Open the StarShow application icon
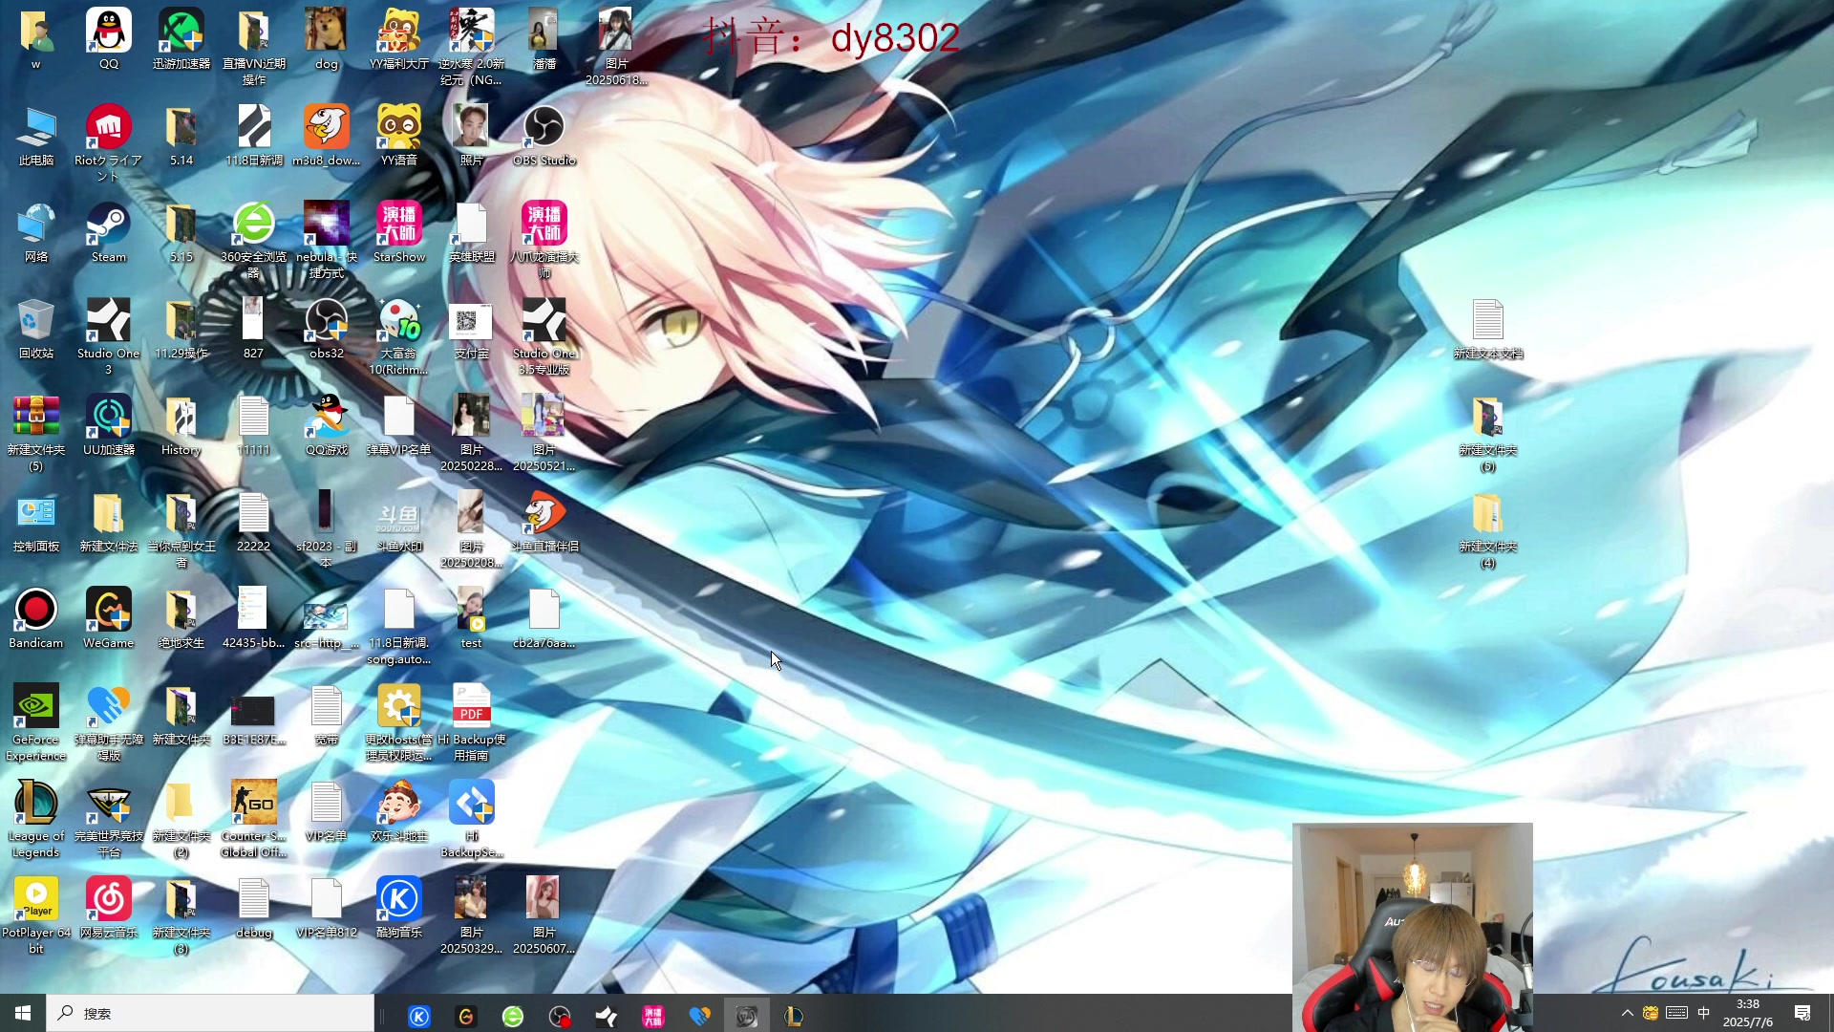Screen dimensions: 1834x1032 [399, 224]
